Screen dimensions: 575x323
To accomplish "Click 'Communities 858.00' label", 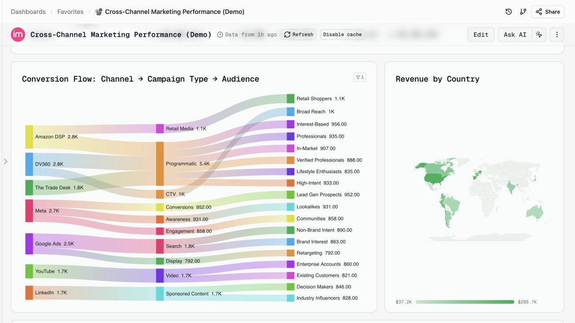I will tap(320, 219).
